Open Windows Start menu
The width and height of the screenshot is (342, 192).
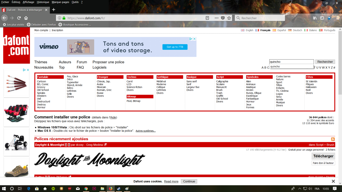pyautogui.click(x=4, y=188)
